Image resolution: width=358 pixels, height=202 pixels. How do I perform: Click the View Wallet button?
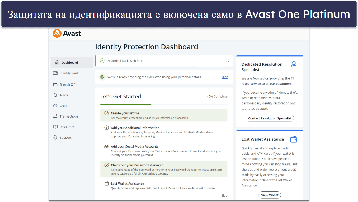(x=270, y=195)
